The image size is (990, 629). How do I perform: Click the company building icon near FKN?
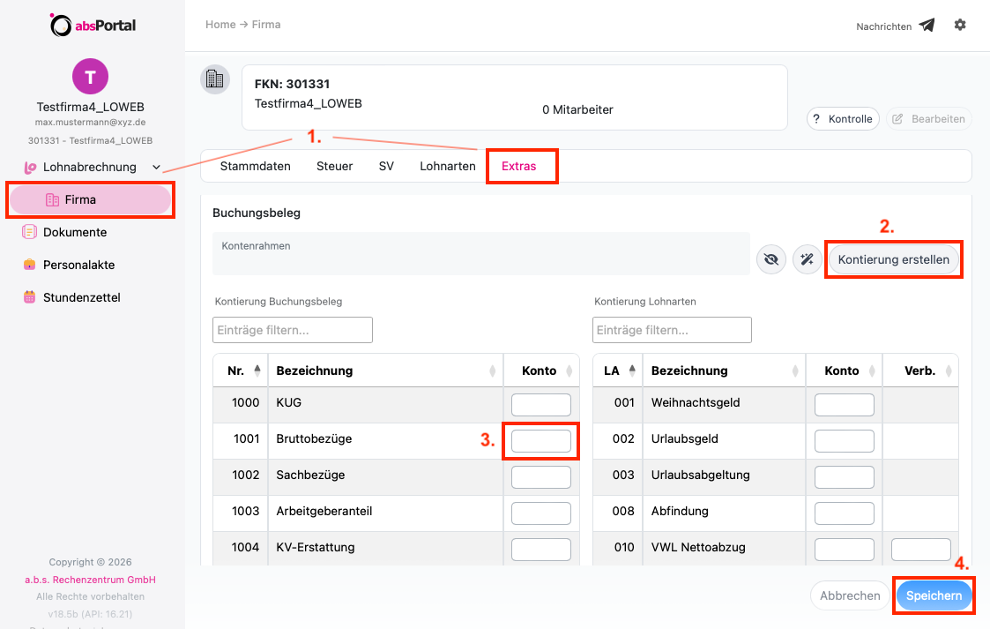tap(215, 79)
